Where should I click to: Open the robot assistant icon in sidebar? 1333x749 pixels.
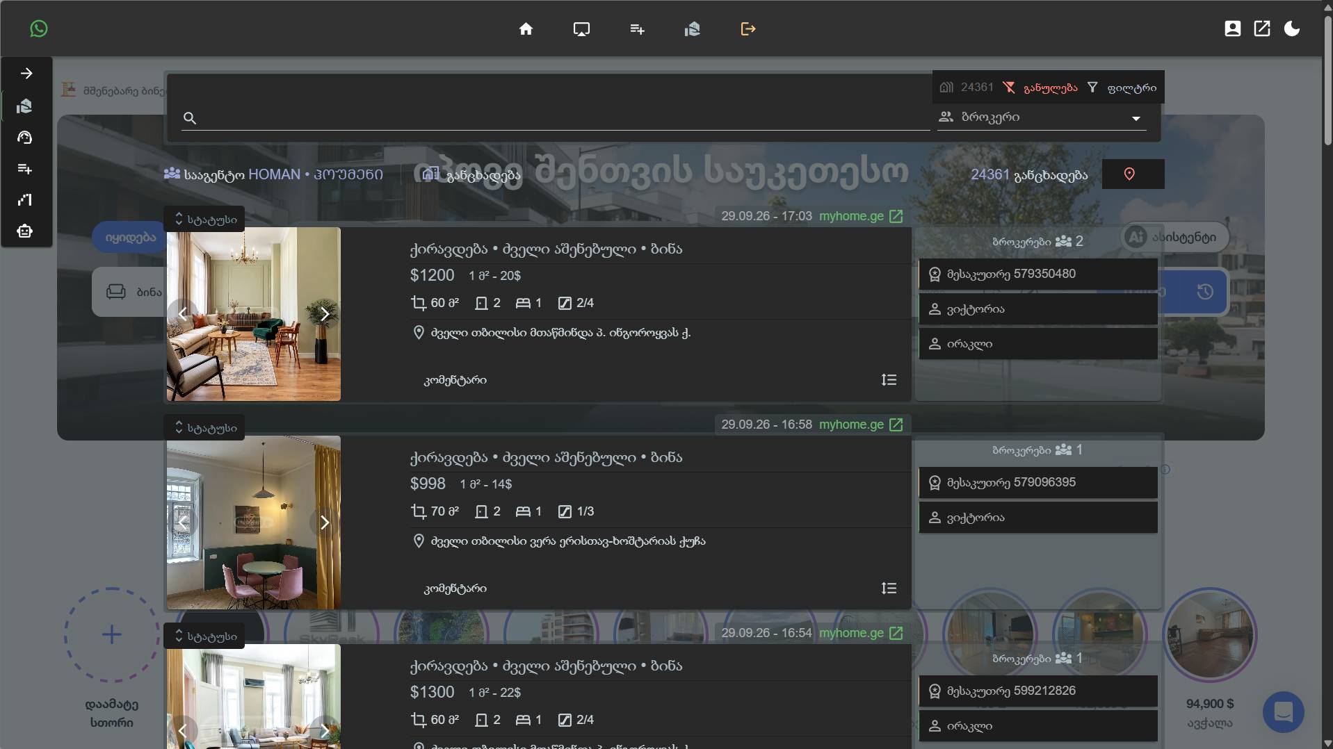25,231
